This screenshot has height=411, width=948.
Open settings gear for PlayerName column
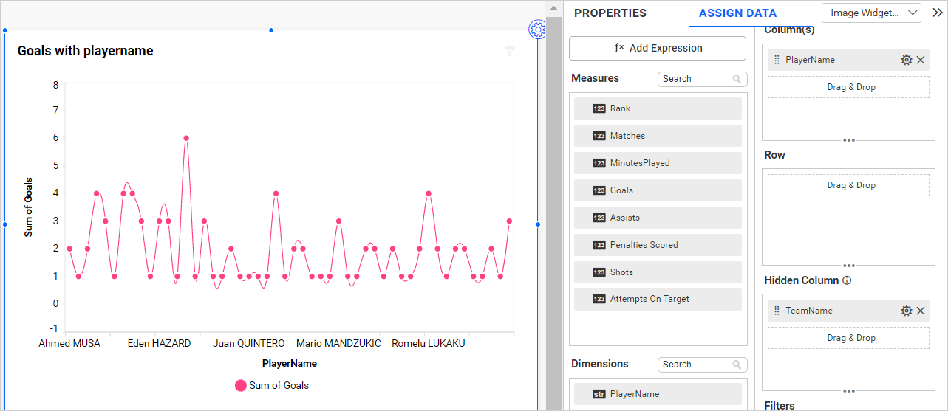point(906,60)
